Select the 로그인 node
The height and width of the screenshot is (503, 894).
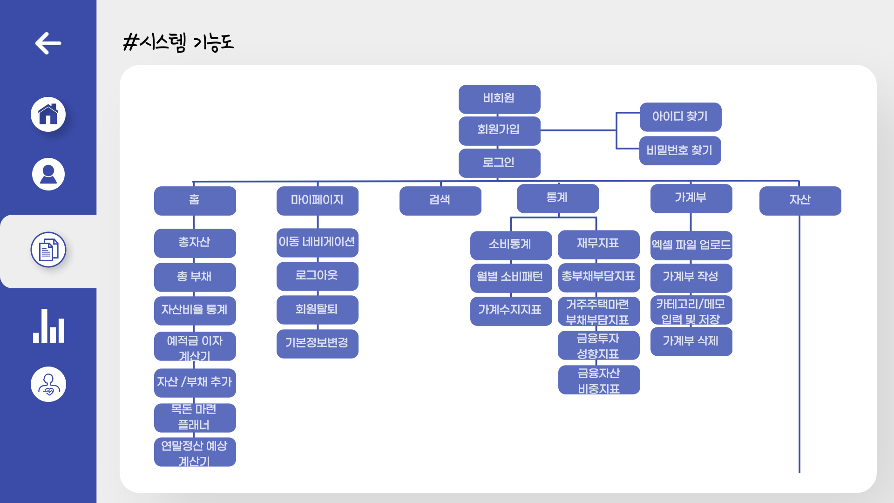(x=499, y=163)
